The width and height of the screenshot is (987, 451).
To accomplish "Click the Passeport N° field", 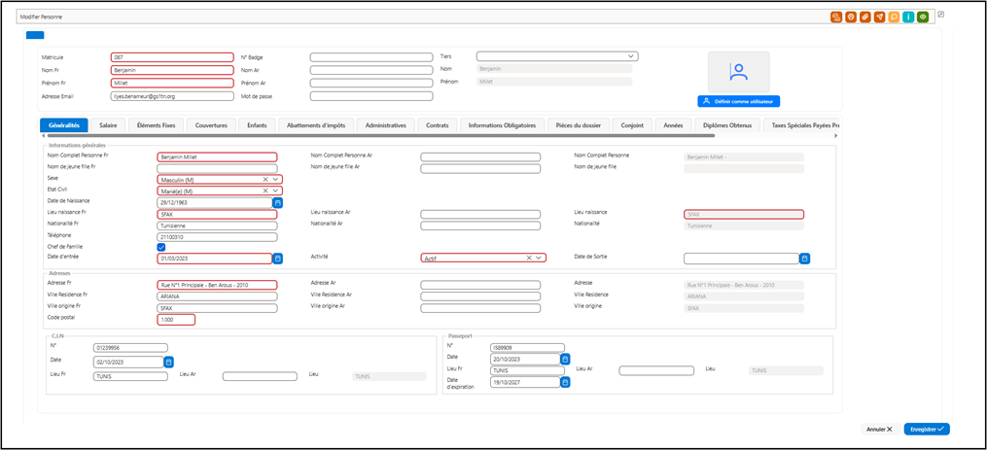I will coord(527,347).
